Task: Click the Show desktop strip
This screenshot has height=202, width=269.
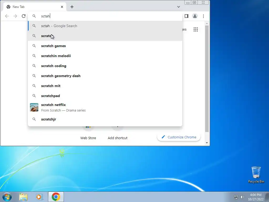Action: (267, 197)
